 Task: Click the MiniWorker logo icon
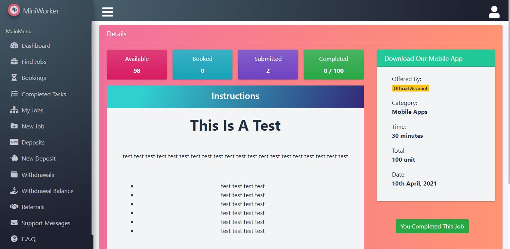tap(14, 10)
